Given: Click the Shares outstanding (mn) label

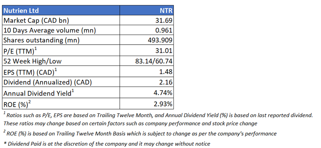Looking at the screenshot, I should (x=41, y=40).
